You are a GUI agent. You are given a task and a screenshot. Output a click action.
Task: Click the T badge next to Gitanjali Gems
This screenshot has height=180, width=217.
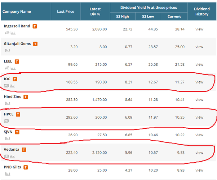pyautogui.click(x=35, y=44)
